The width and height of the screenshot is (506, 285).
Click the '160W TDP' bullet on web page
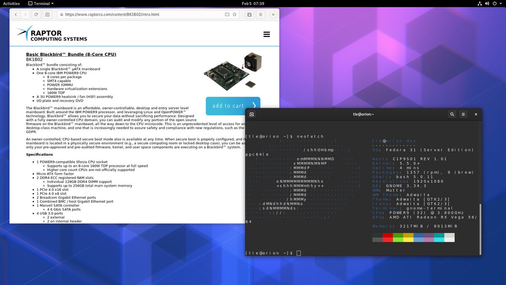[x=56, y=93]
